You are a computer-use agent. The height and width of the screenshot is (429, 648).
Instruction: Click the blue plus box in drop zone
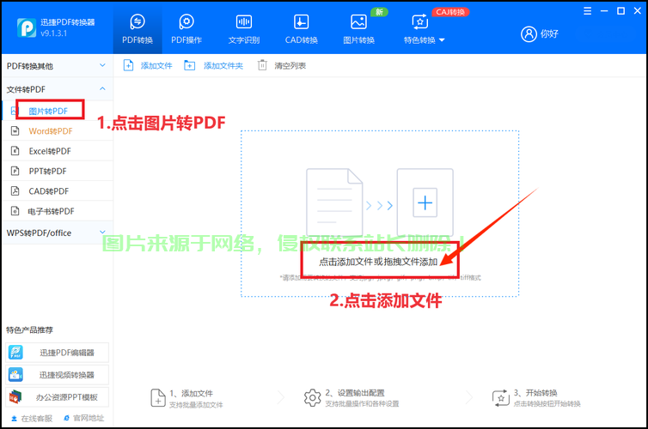[x=425, y=202]
